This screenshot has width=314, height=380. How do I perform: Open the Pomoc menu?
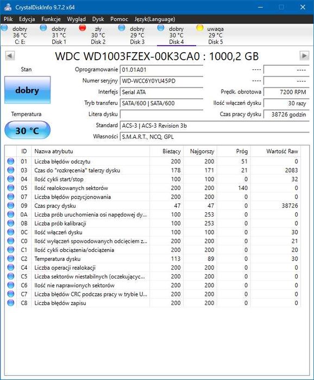click(119, 19)
